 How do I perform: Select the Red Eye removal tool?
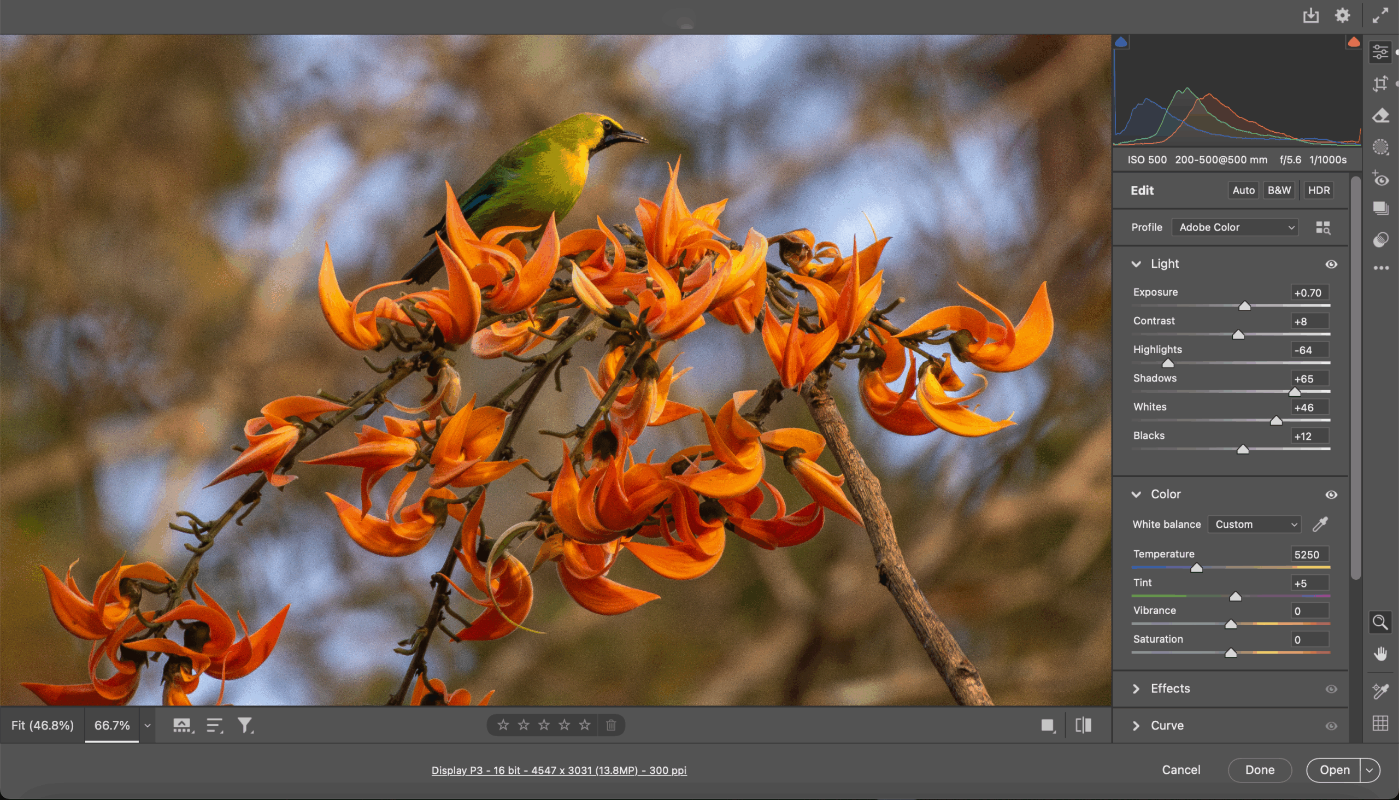tap(1380, 180)
